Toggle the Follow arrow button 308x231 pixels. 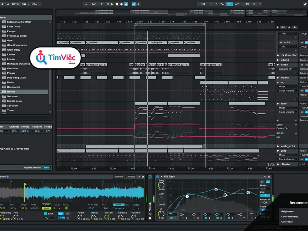pos(85,4)
